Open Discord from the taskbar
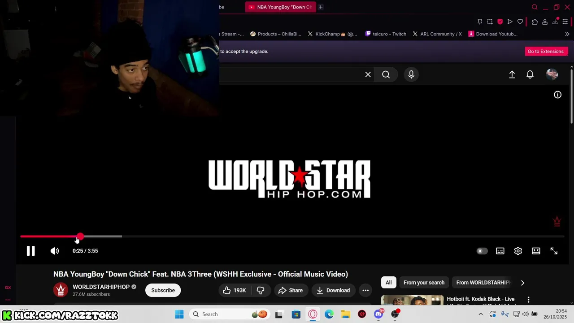Viewport: 574px width, 323px height. point(378,314)
